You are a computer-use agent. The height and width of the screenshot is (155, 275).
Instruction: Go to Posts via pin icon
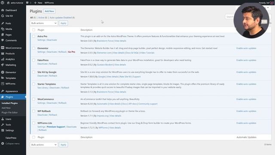3,23
